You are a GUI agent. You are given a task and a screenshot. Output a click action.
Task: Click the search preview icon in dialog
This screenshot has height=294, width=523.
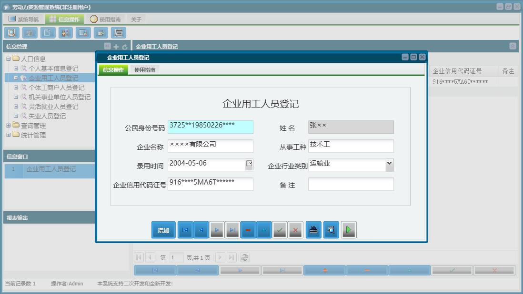point(331,230)
